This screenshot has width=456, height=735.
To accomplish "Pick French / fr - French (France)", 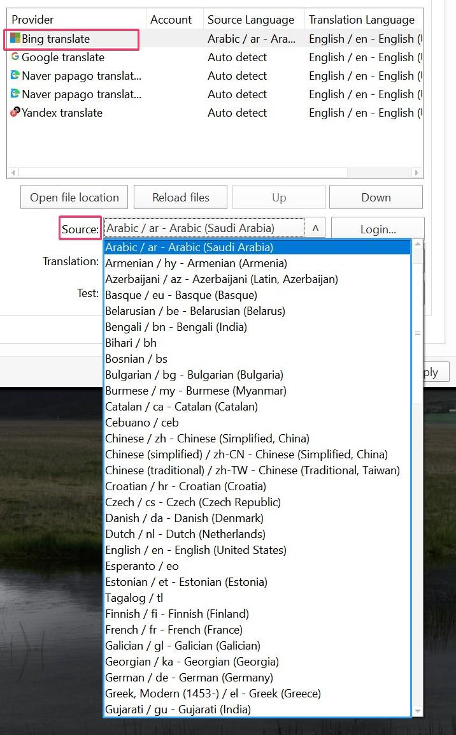I will [x=257, y=630].
